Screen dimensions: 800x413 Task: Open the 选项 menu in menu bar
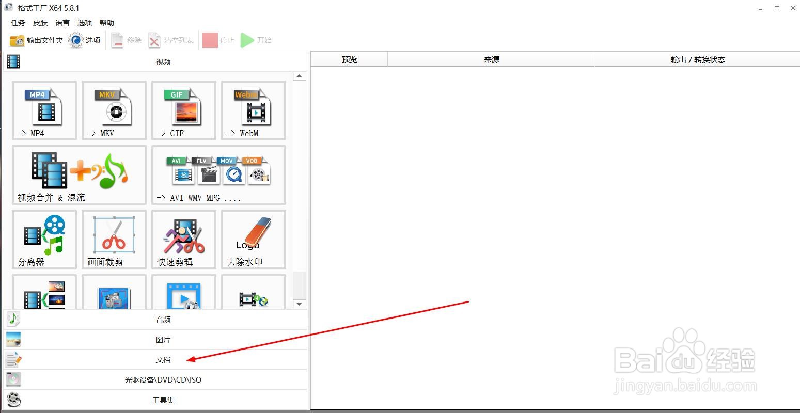coord(85,23)
